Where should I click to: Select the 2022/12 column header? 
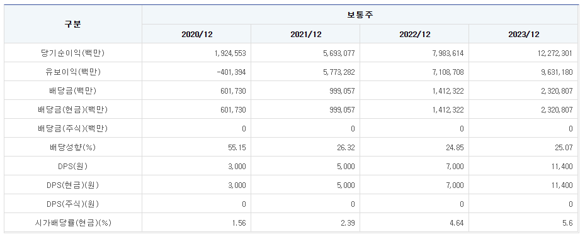(414, 35)
